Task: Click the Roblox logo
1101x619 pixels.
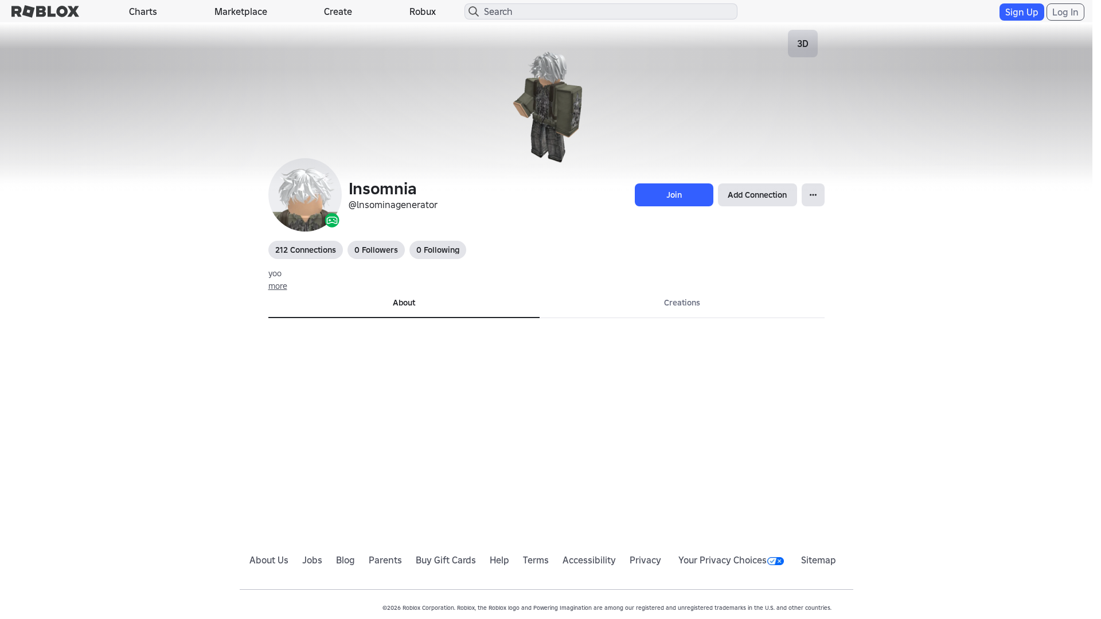Action: click(x=45, y=11)
